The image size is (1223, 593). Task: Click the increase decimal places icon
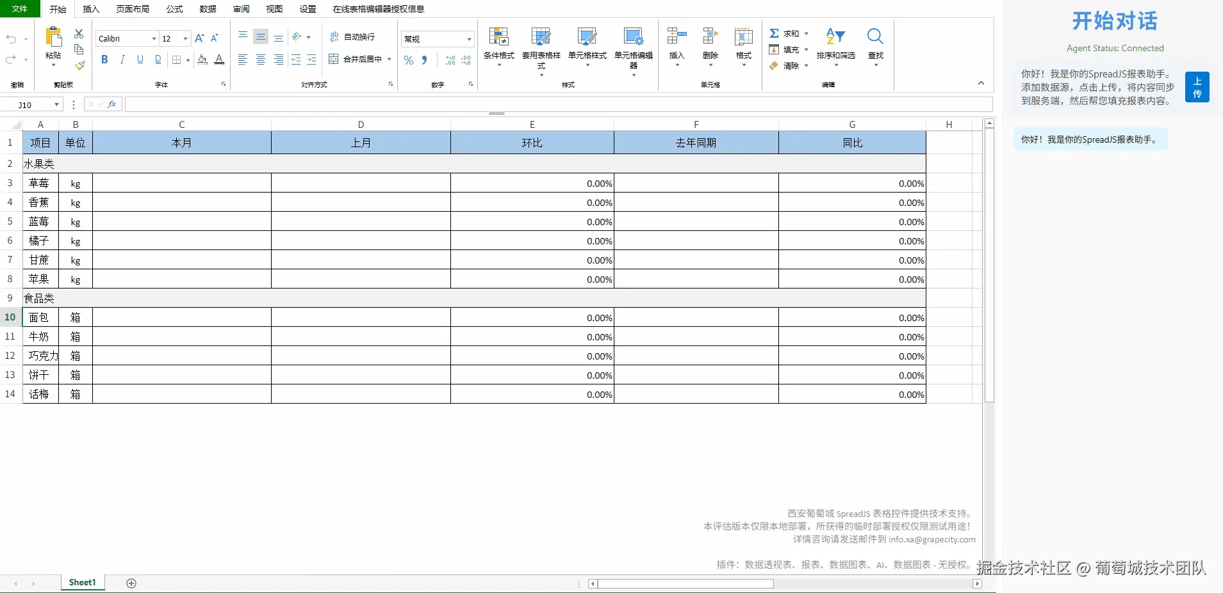(x=450, y=60)
